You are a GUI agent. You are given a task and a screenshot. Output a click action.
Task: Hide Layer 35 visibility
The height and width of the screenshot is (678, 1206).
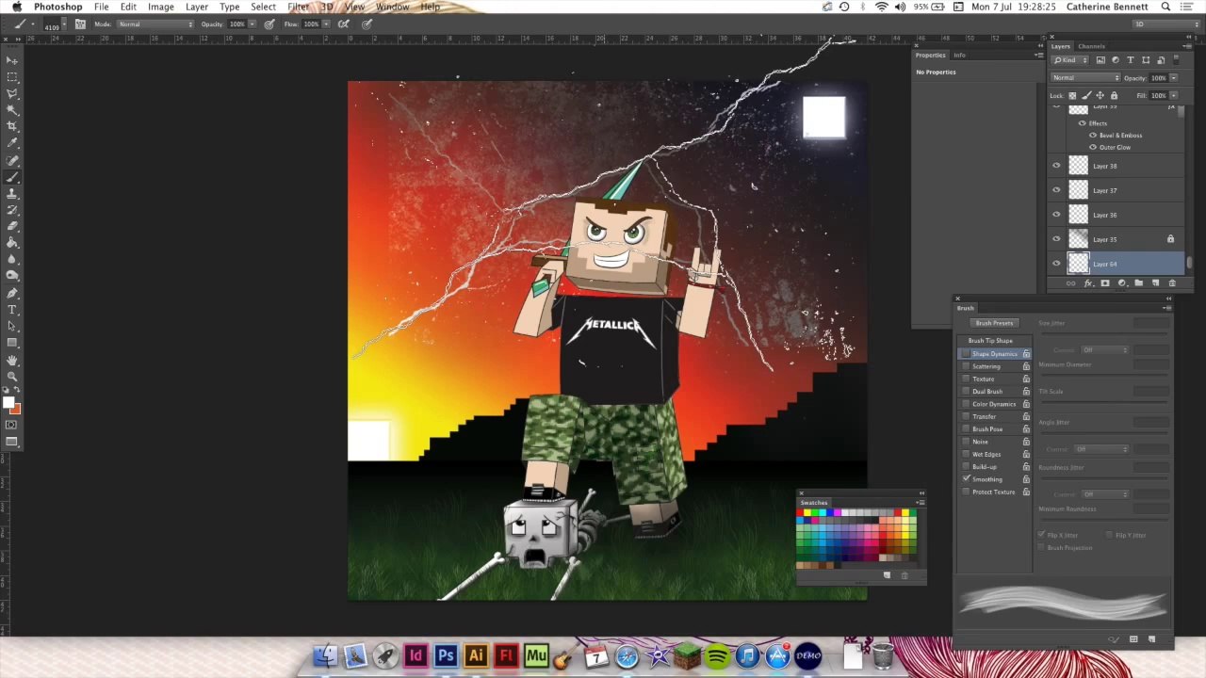tap(1056, 239)
